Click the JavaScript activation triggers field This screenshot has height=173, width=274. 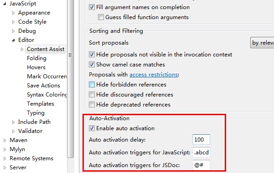pyautogui.click(x=201, y=153)
